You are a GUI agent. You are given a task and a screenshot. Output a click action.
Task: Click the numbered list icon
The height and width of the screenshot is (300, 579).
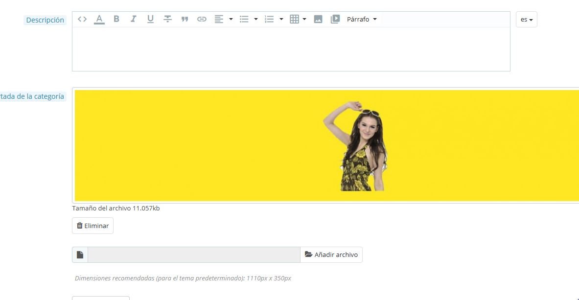click(x=269, y=19)
